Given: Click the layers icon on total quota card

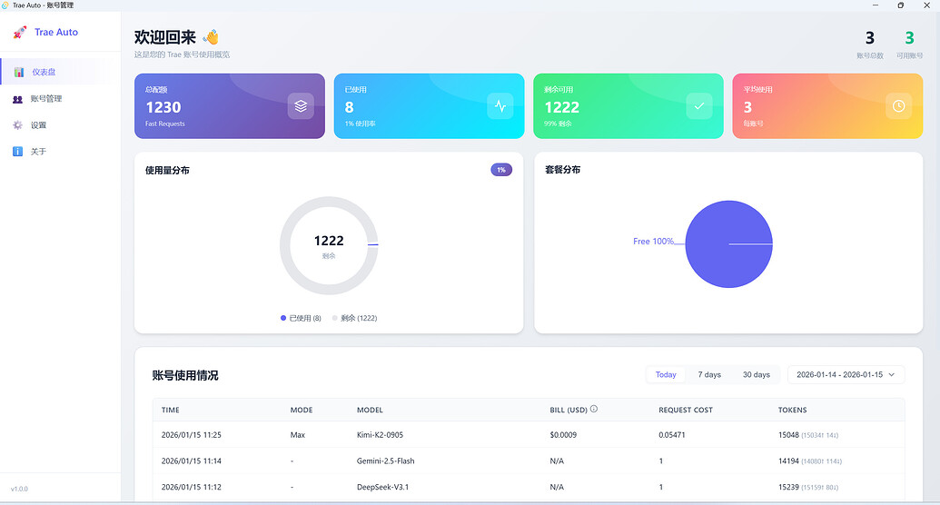Looking at the screenshot, I should pos(301,106).
